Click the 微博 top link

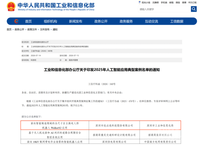184,3
